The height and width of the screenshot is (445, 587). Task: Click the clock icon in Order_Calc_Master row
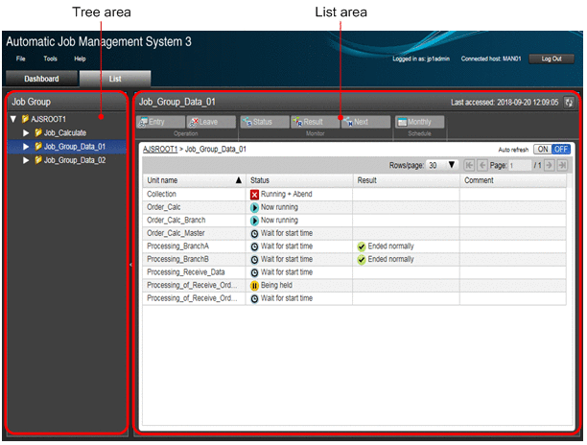coord(254,234)
